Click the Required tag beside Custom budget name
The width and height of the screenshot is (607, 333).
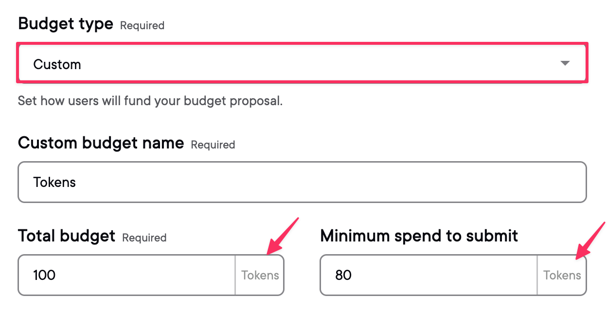(x=213, y=145)
